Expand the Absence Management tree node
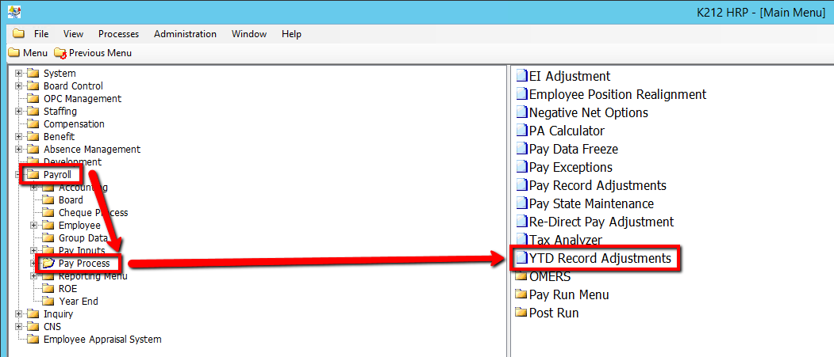The image size is (834, 357). 18,150
